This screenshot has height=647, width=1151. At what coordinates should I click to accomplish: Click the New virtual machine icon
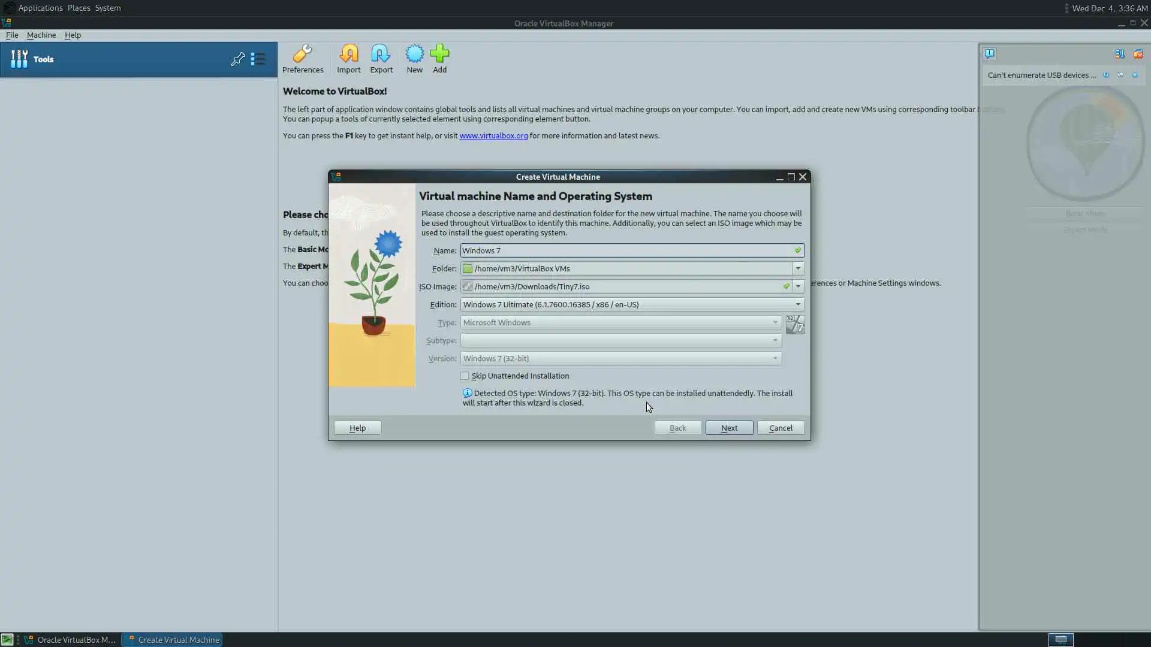(x=414, y=59)
